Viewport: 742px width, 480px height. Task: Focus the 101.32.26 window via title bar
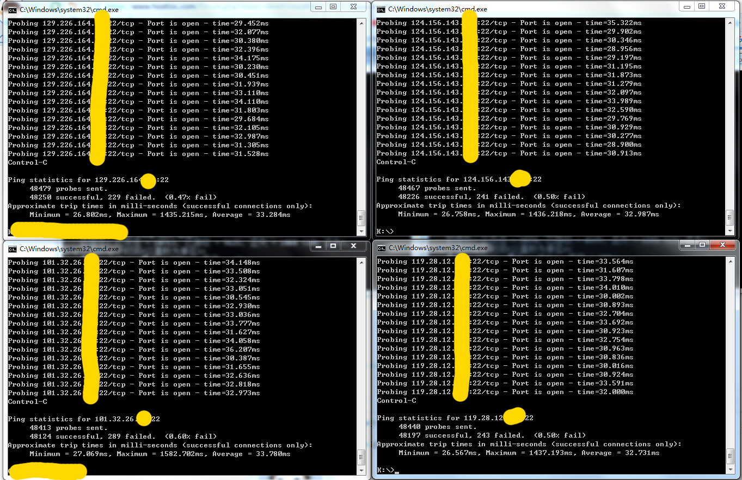191,248
